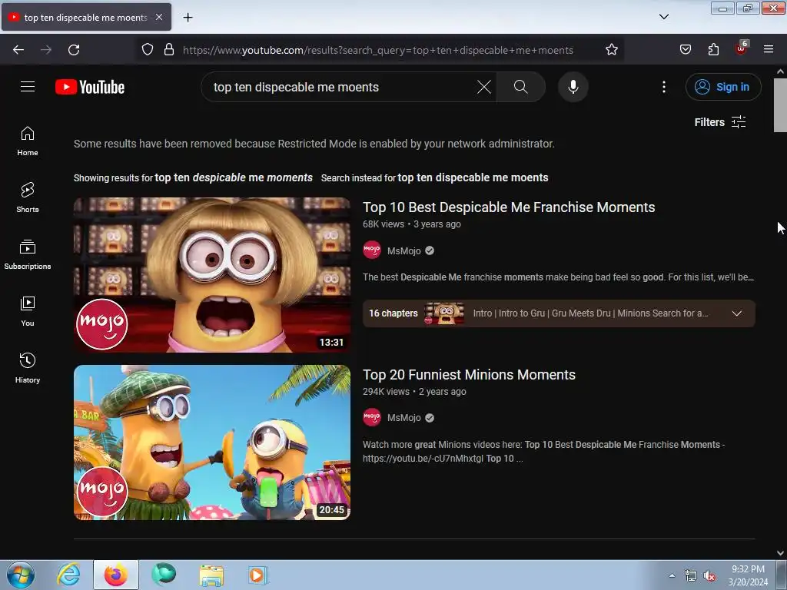This screenshot has width=787, height=590.
Task: Open the YouTube settings three-dot menu
Action: click(x=663, y=87)
